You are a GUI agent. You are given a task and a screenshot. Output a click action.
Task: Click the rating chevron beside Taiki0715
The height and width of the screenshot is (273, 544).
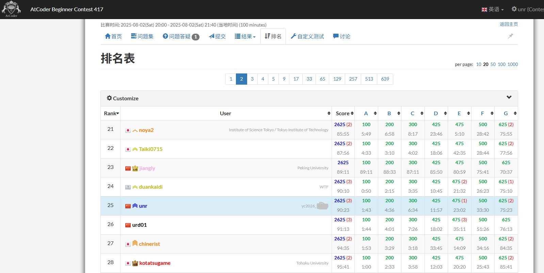tap(135, 149)
